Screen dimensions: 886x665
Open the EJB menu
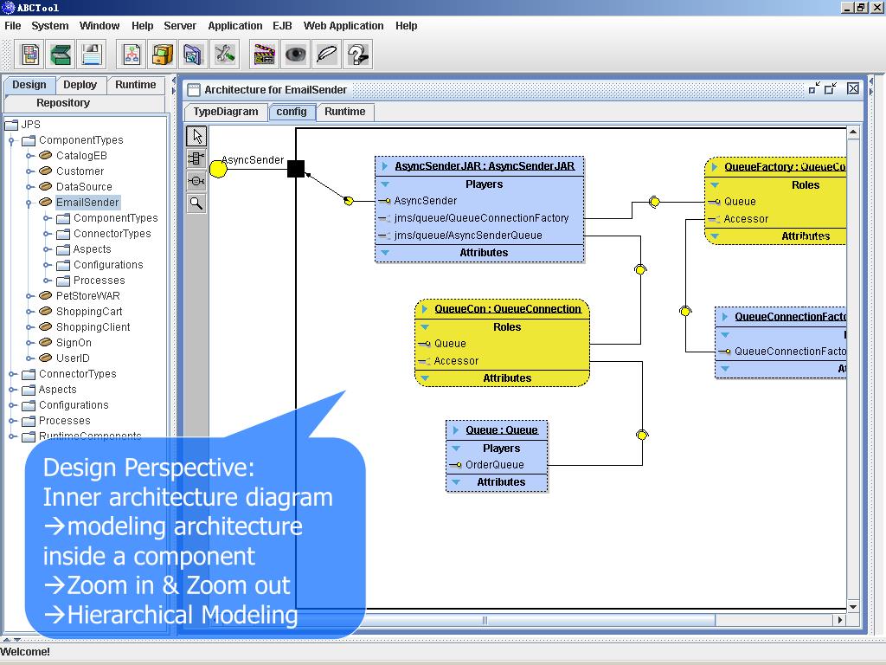point(282,26)
